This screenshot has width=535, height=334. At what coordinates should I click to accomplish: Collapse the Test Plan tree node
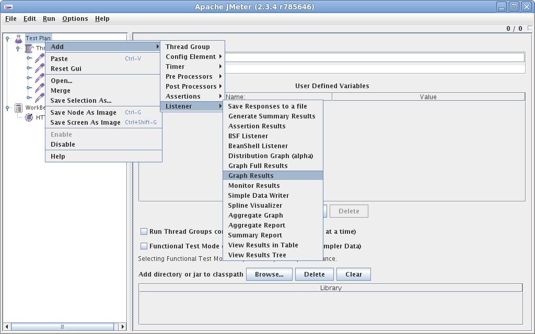[7, 39]
